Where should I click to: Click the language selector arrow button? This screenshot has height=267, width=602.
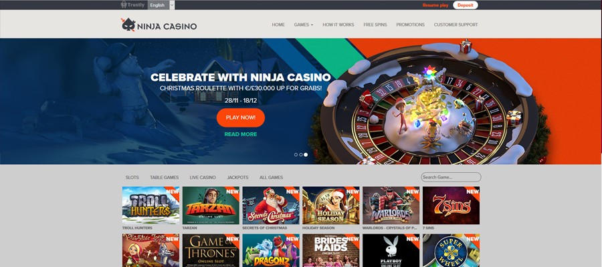click(172, 5)
